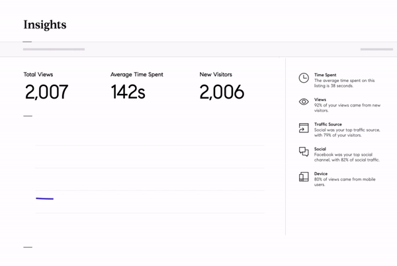The width and height of the screenshot is (397, 266).
Task: Select the Views insight title
Action: (321, 100)
